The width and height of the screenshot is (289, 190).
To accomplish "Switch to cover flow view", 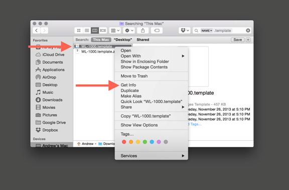I will click(x=103, y=31).
